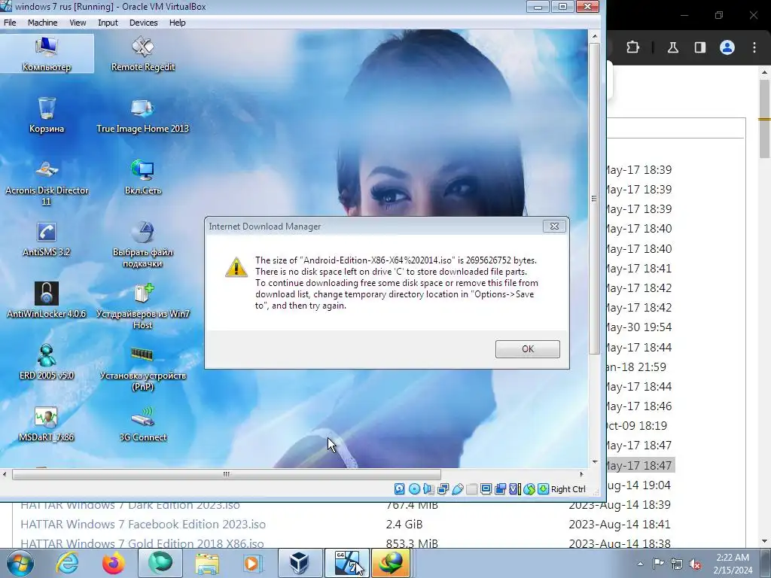Switch to Internet Download Manager taskbar icon
Image resolution: width=771 pixels, height=578 pixels.
point(391,563)
